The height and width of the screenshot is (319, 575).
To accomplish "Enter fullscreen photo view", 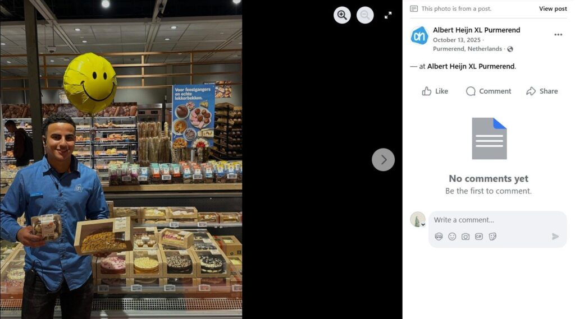I will [x=388, y=15].
